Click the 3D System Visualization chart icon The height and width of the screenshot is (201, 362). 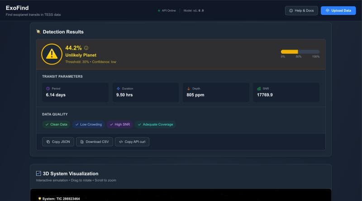pyautogui.click(x=38, y=173)
